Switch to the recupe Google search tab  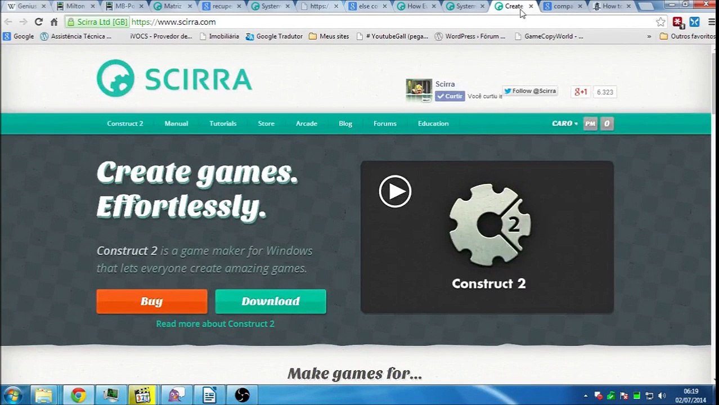(222, 6)
